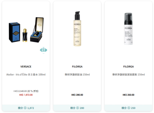
Task: Open the VERSACE brand link
Action: click(26, 67)
